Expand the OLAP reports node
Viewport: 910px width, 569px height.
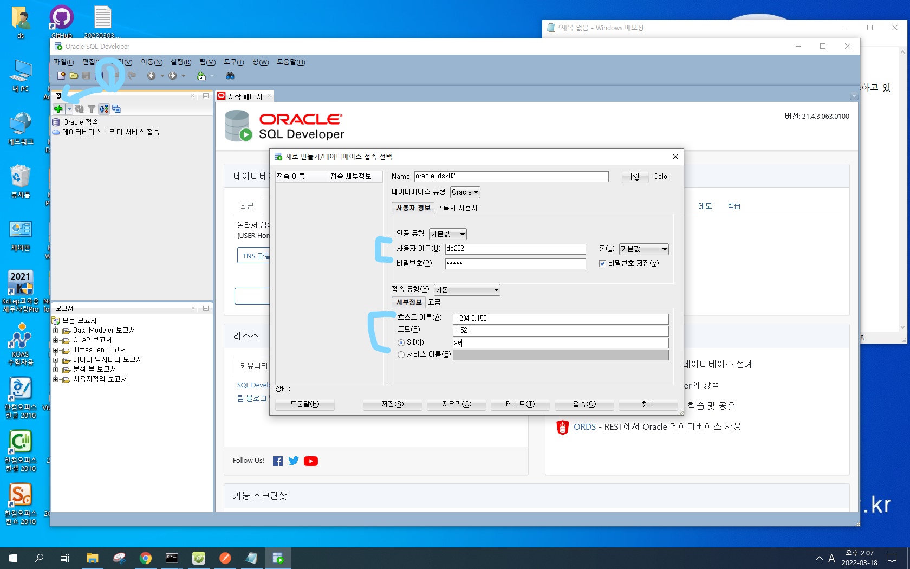55,340
